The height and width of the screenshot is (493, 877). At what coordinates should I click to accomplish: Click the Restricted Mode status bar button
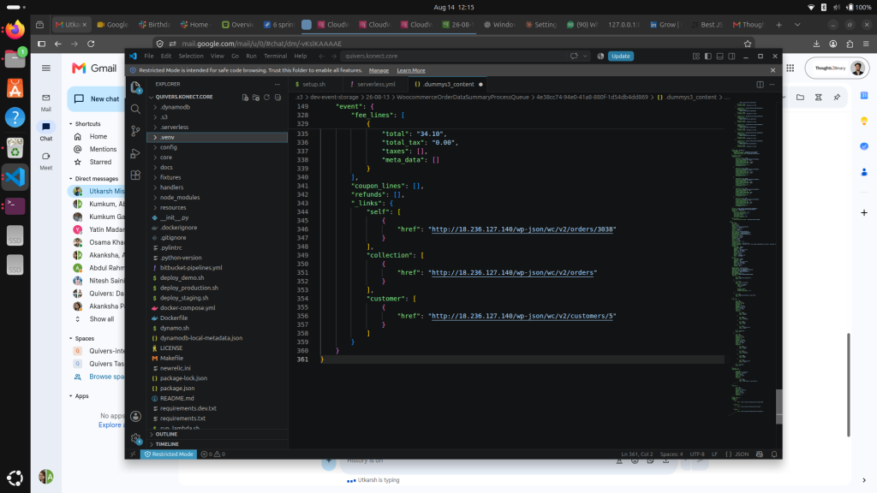click(169, 454)
